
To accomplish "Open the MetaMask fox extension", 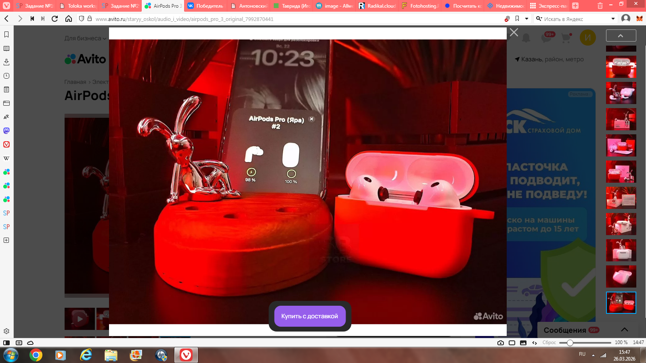I will (x=640, y=19).
